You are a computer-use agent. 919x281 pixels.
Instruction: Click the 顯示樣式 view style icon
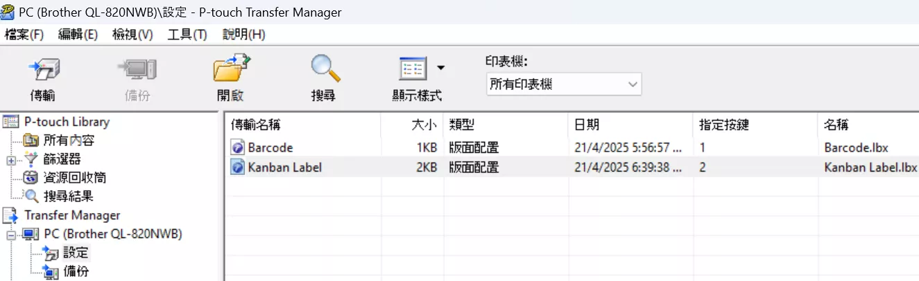pos(412,70)
